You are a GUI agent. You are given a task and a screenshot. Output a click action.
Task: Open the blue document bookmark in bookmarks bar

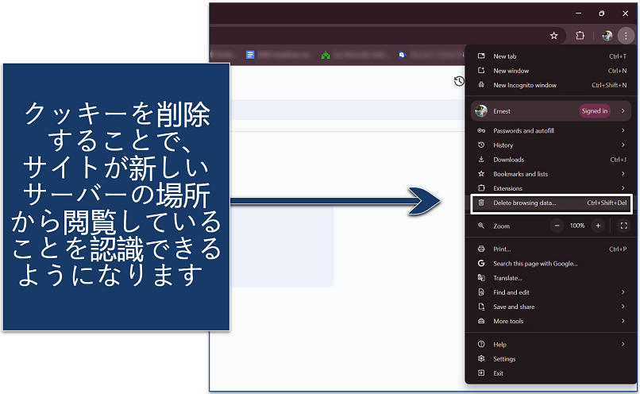[x=250, y=55]
